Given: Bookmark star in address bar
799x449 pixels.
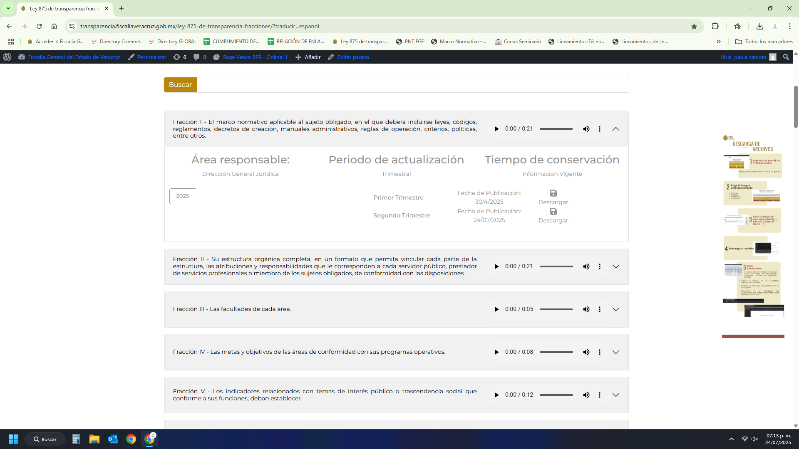Looking at the screenshot, I should 694,26.
